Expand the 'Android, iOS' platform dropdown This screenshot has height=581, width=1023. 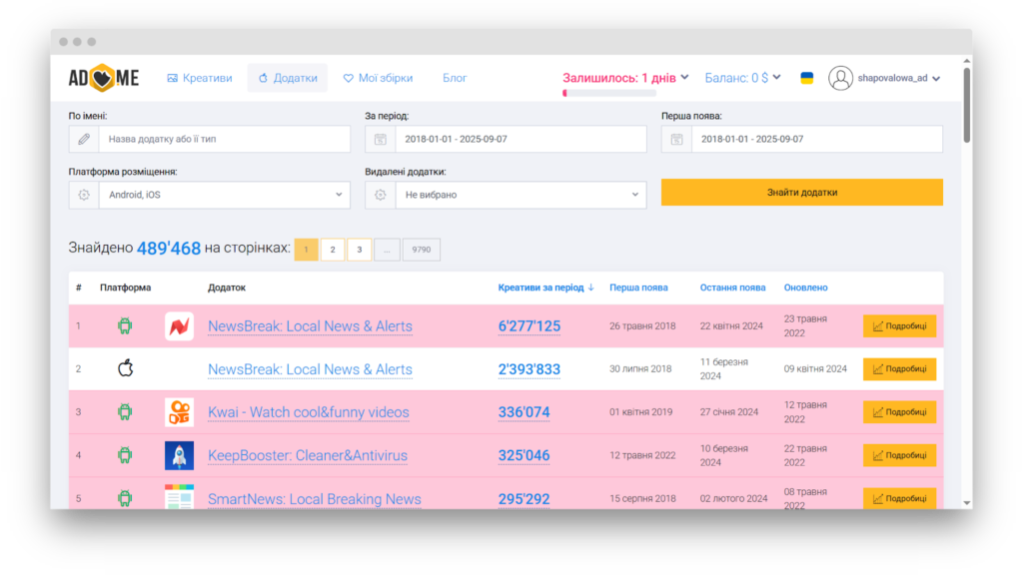coord(224,195)
